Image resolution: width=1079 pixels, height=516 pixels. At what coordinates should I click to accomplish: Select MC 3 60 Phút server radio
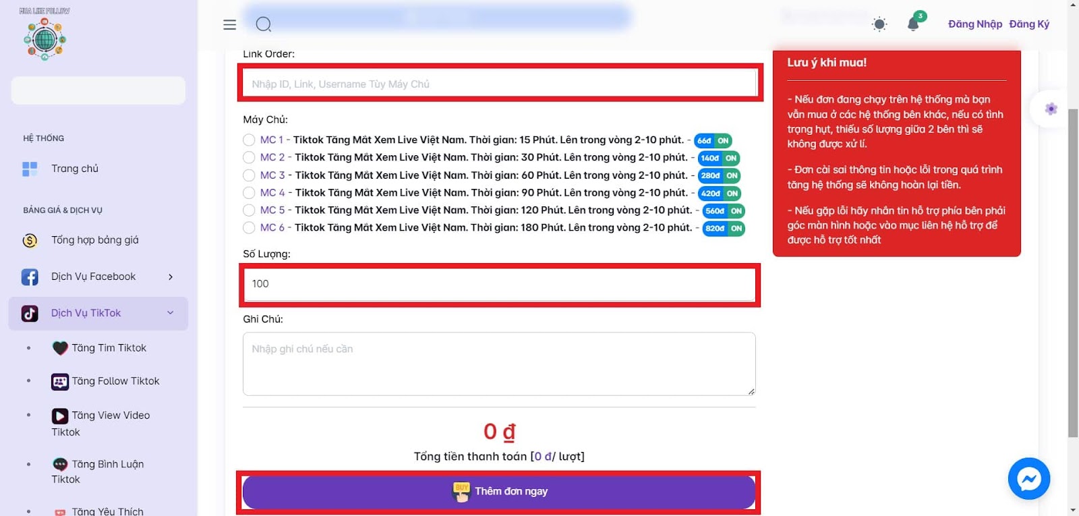(249, 175)
